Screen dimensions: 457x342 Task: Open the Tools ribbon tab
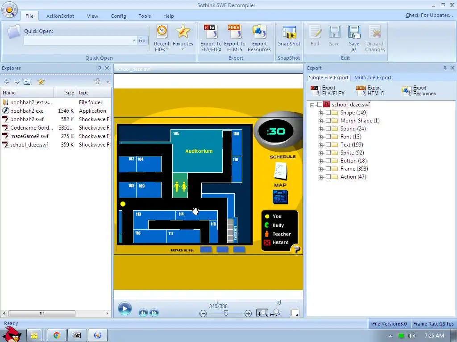[145, 16]
